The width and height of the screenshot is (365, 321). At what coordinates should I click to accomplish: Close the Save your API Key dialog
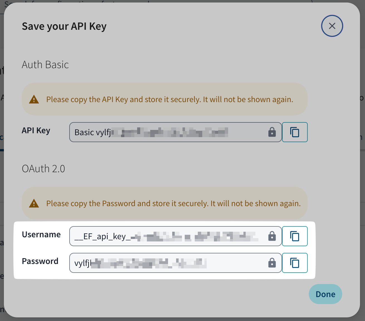[x=332, y=26]
